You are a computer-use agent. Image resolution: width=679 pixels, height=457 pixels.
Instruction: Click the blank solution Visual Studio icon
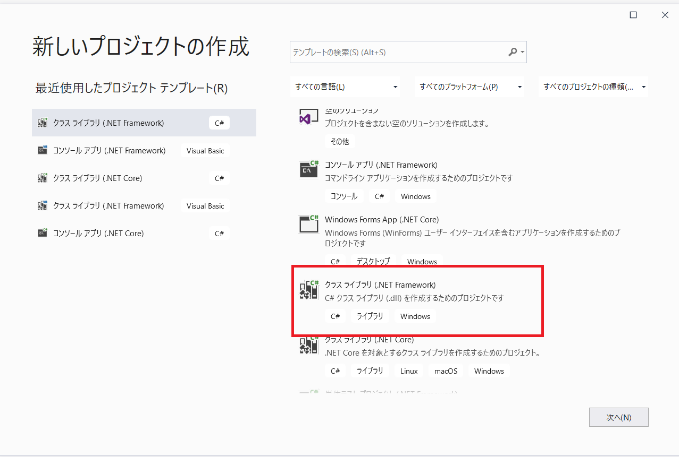pyautogui.click(x=305, y=118)
